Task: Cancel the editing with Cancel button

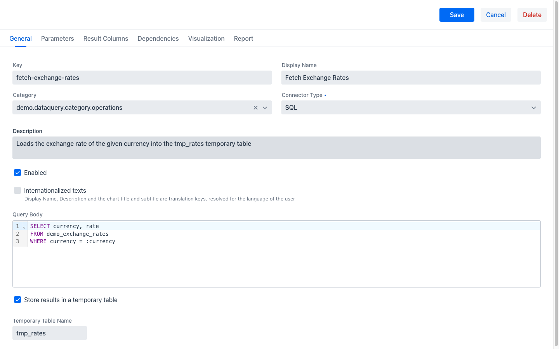Action: click(496, 15)
